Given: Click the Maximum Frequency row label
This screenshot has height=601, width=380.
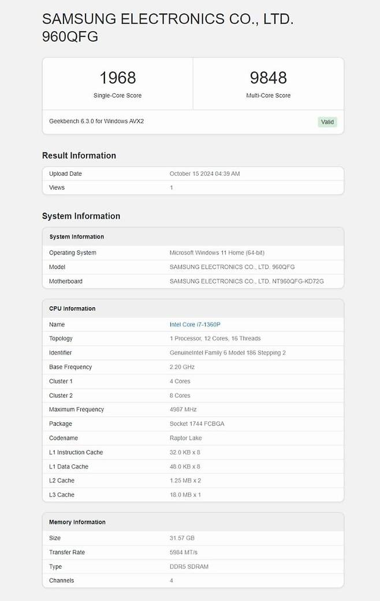Looking at the screenshot, I should pos(77,410).
